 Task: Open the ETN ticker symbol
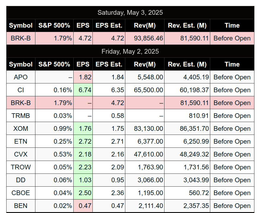coord(21,141)
